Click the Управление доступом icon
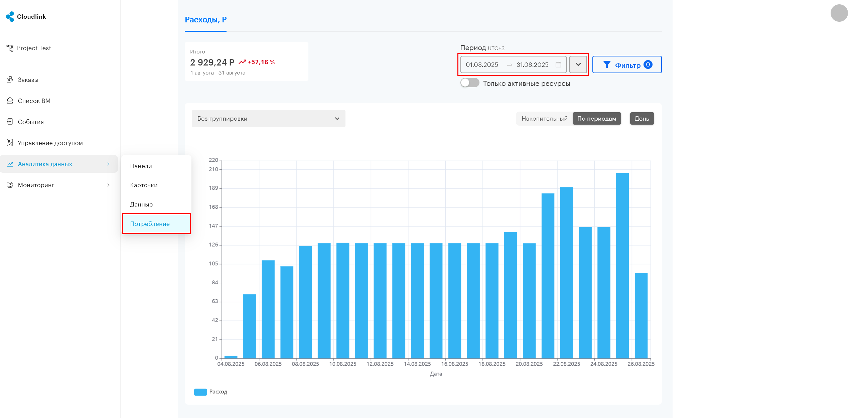 10,143
